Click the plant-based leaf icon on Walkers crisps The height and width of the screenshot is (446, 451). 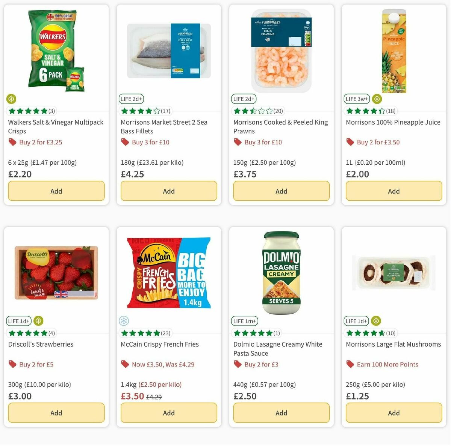pyautogui.click(x=11, y=99)
